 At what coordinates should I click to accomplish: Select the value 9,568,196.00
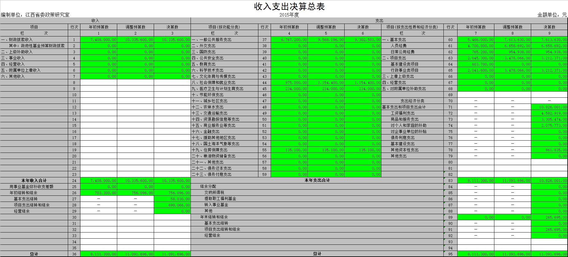(326, 40)
